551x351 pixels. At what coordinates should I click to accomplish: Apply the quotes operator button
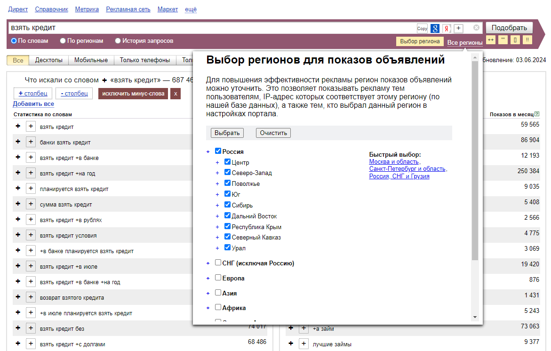[x=503, y=40]
